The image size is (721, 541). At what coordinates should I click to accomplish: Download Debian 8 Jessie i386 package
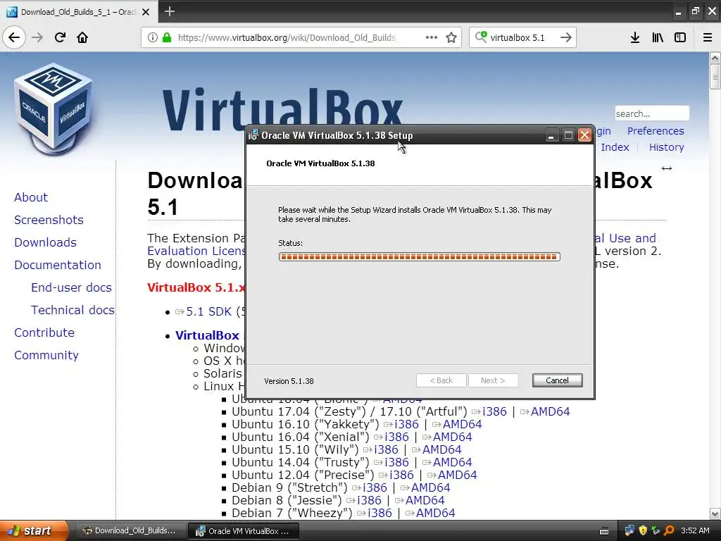[x=364, y=500]
